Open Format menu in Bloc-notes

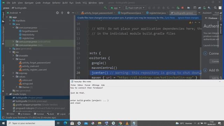pos(87,85)
